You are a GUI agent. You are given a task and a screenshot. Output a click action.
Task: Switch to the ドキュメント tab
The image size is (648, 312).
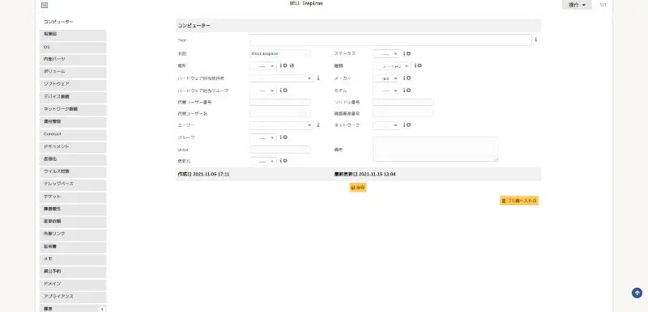[73, 147]
